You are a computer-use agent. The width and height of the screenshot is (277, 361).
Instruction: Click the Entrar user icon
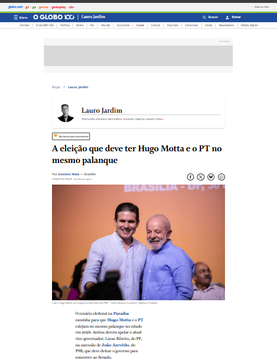point(227,18)
